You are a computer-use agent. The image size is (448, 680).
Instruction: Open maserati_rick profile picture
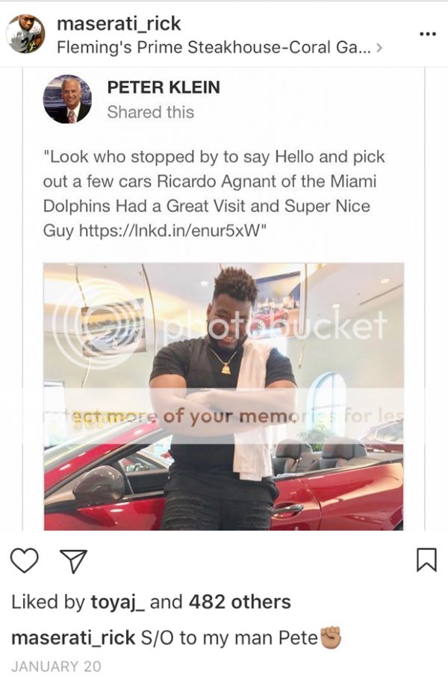[25, 34]
